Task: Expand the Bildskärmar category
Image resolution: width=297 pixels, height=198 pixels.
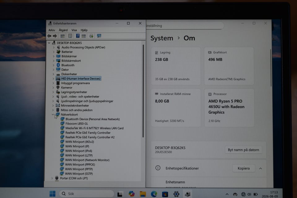Action: (54, 56)
